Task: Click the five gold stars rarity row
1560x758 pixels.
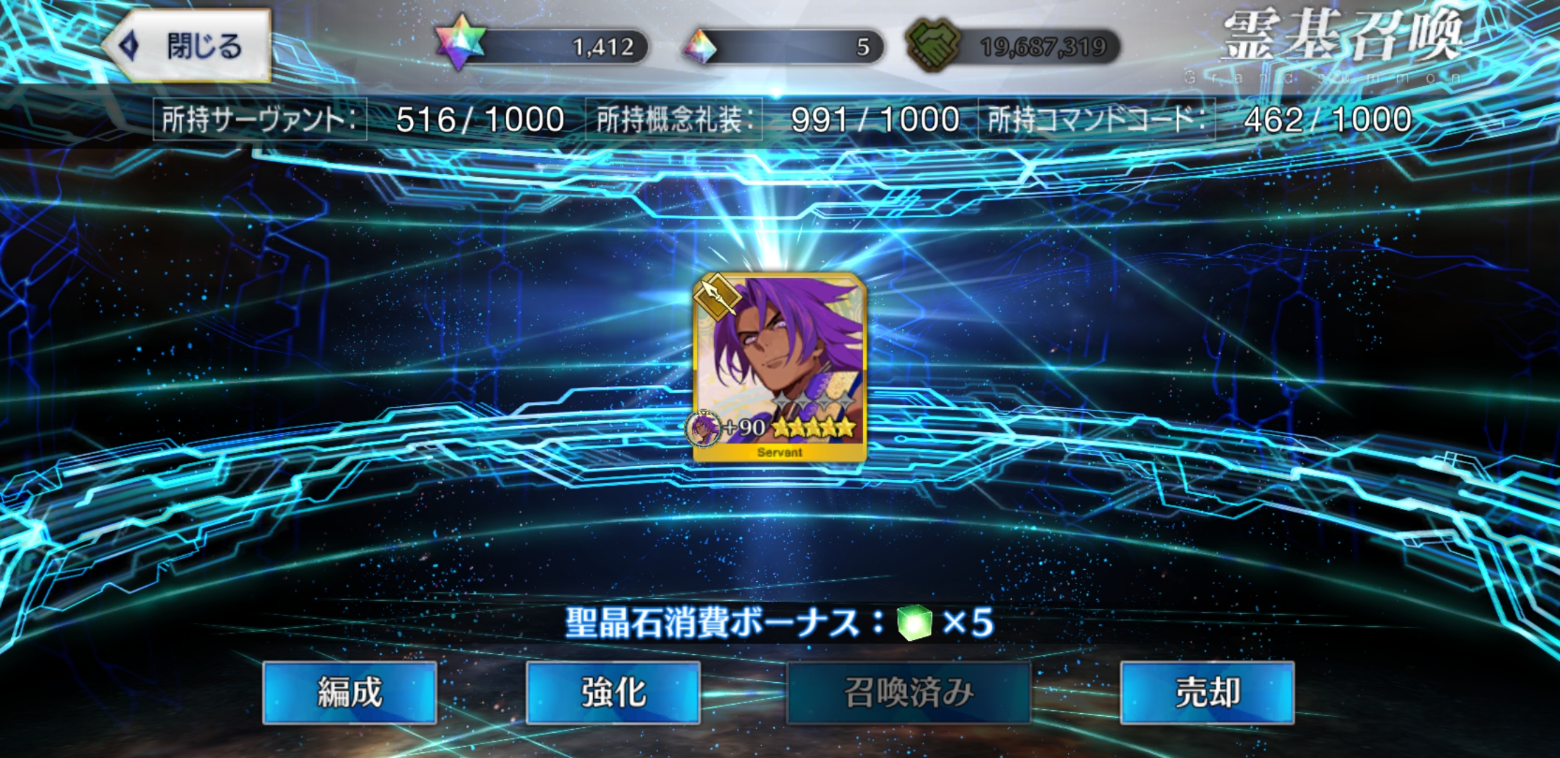Action: pos(814,427)
